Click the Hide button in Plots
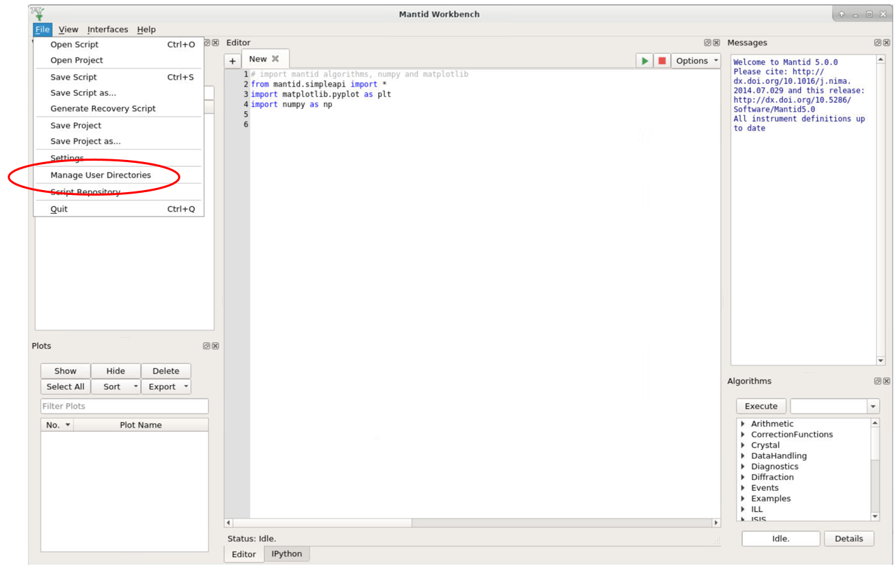This screenshot has width=896, height=568. (116, 371)
